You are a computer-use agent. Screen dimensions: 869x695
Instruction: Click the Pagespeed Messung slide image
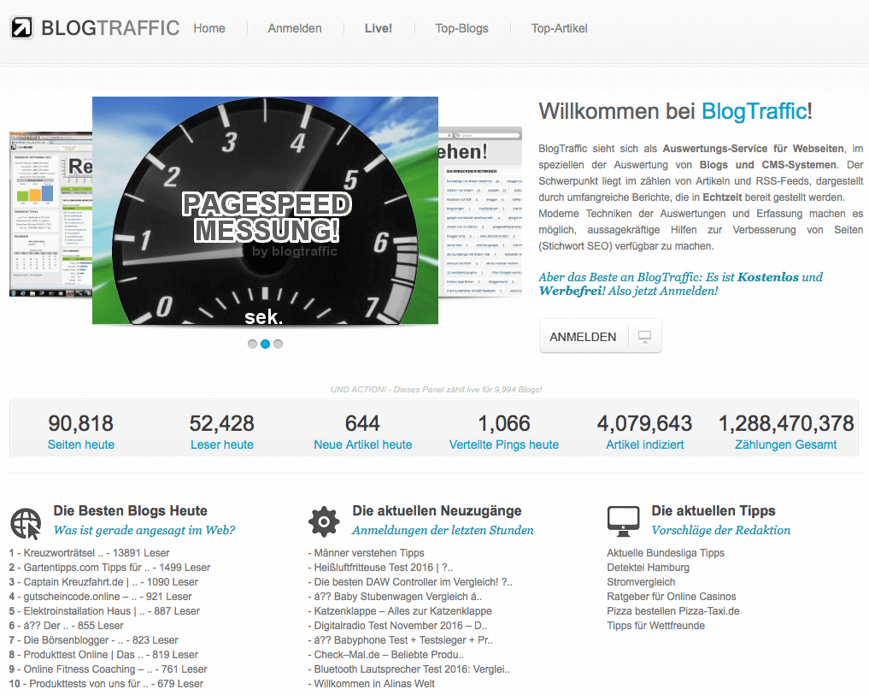[x=266, y=210]
